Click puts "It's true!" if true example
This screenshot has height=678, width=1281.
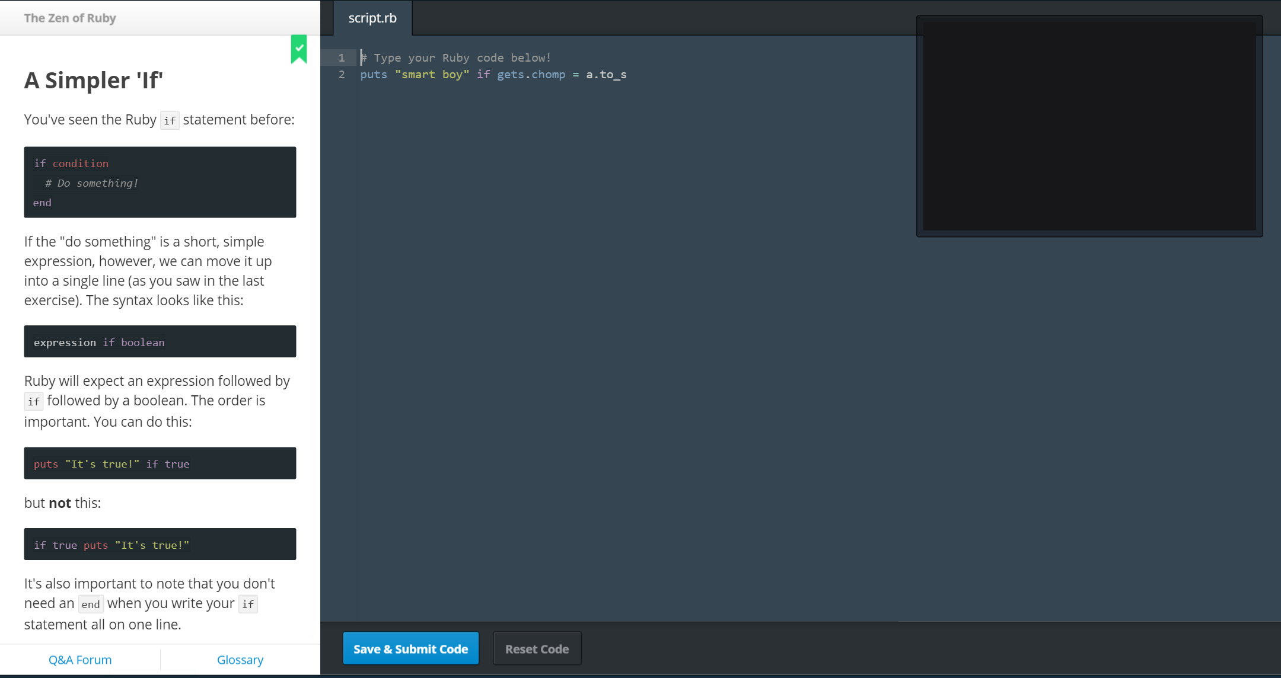point(160,463)
